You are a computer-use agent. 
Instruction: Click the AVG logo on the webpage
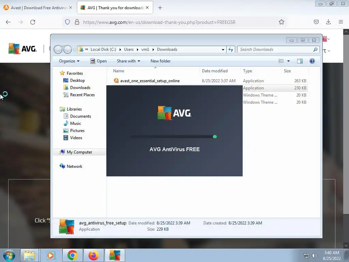point(22,48)
